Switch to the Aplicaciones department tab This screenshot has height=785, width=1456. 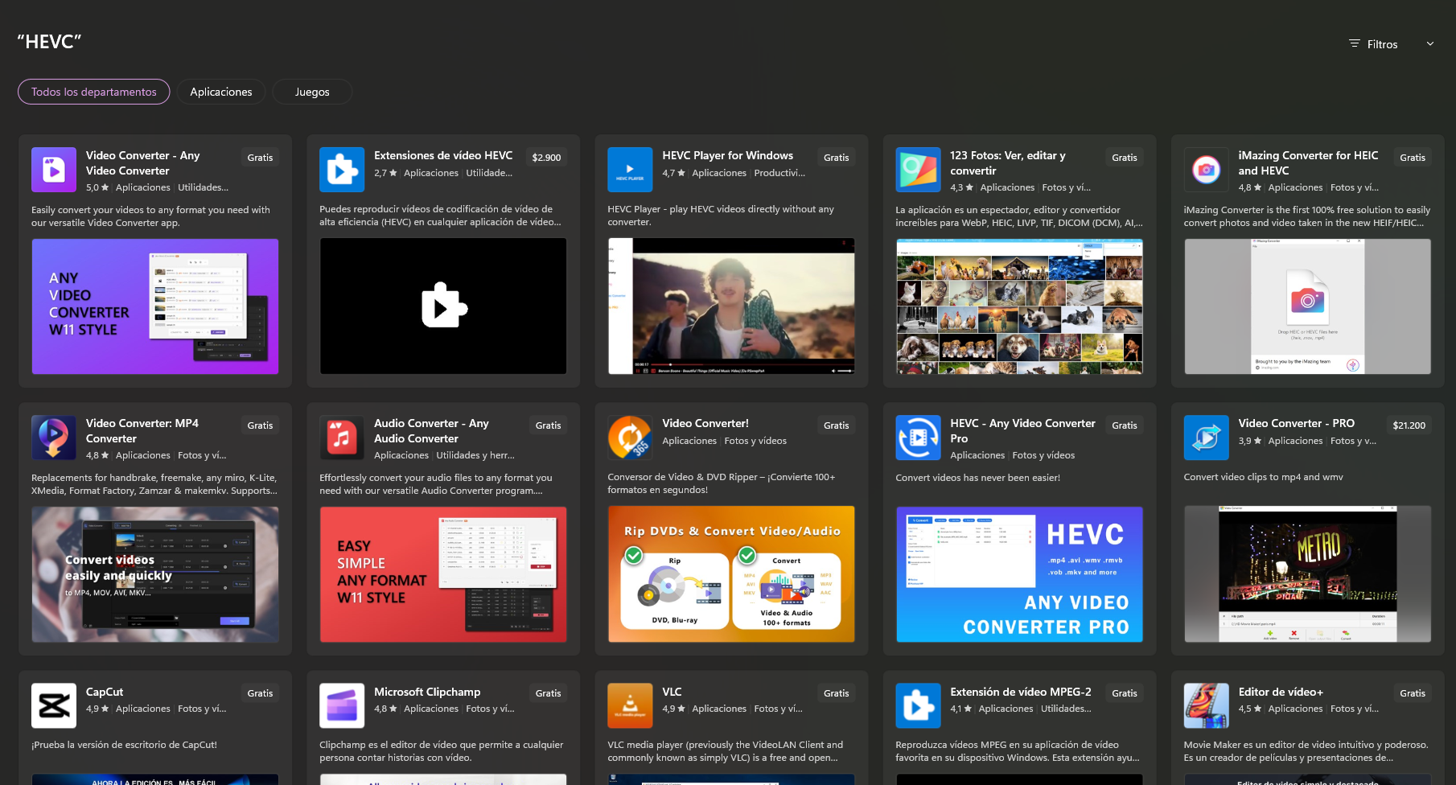pyautogui.click(x=221, y=92)
